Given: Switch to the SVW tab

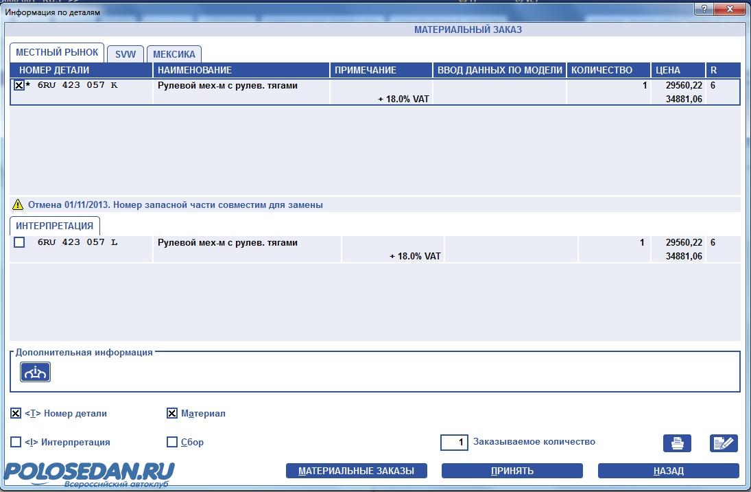Looking at the screenshot, I should (x=126, y=54).
